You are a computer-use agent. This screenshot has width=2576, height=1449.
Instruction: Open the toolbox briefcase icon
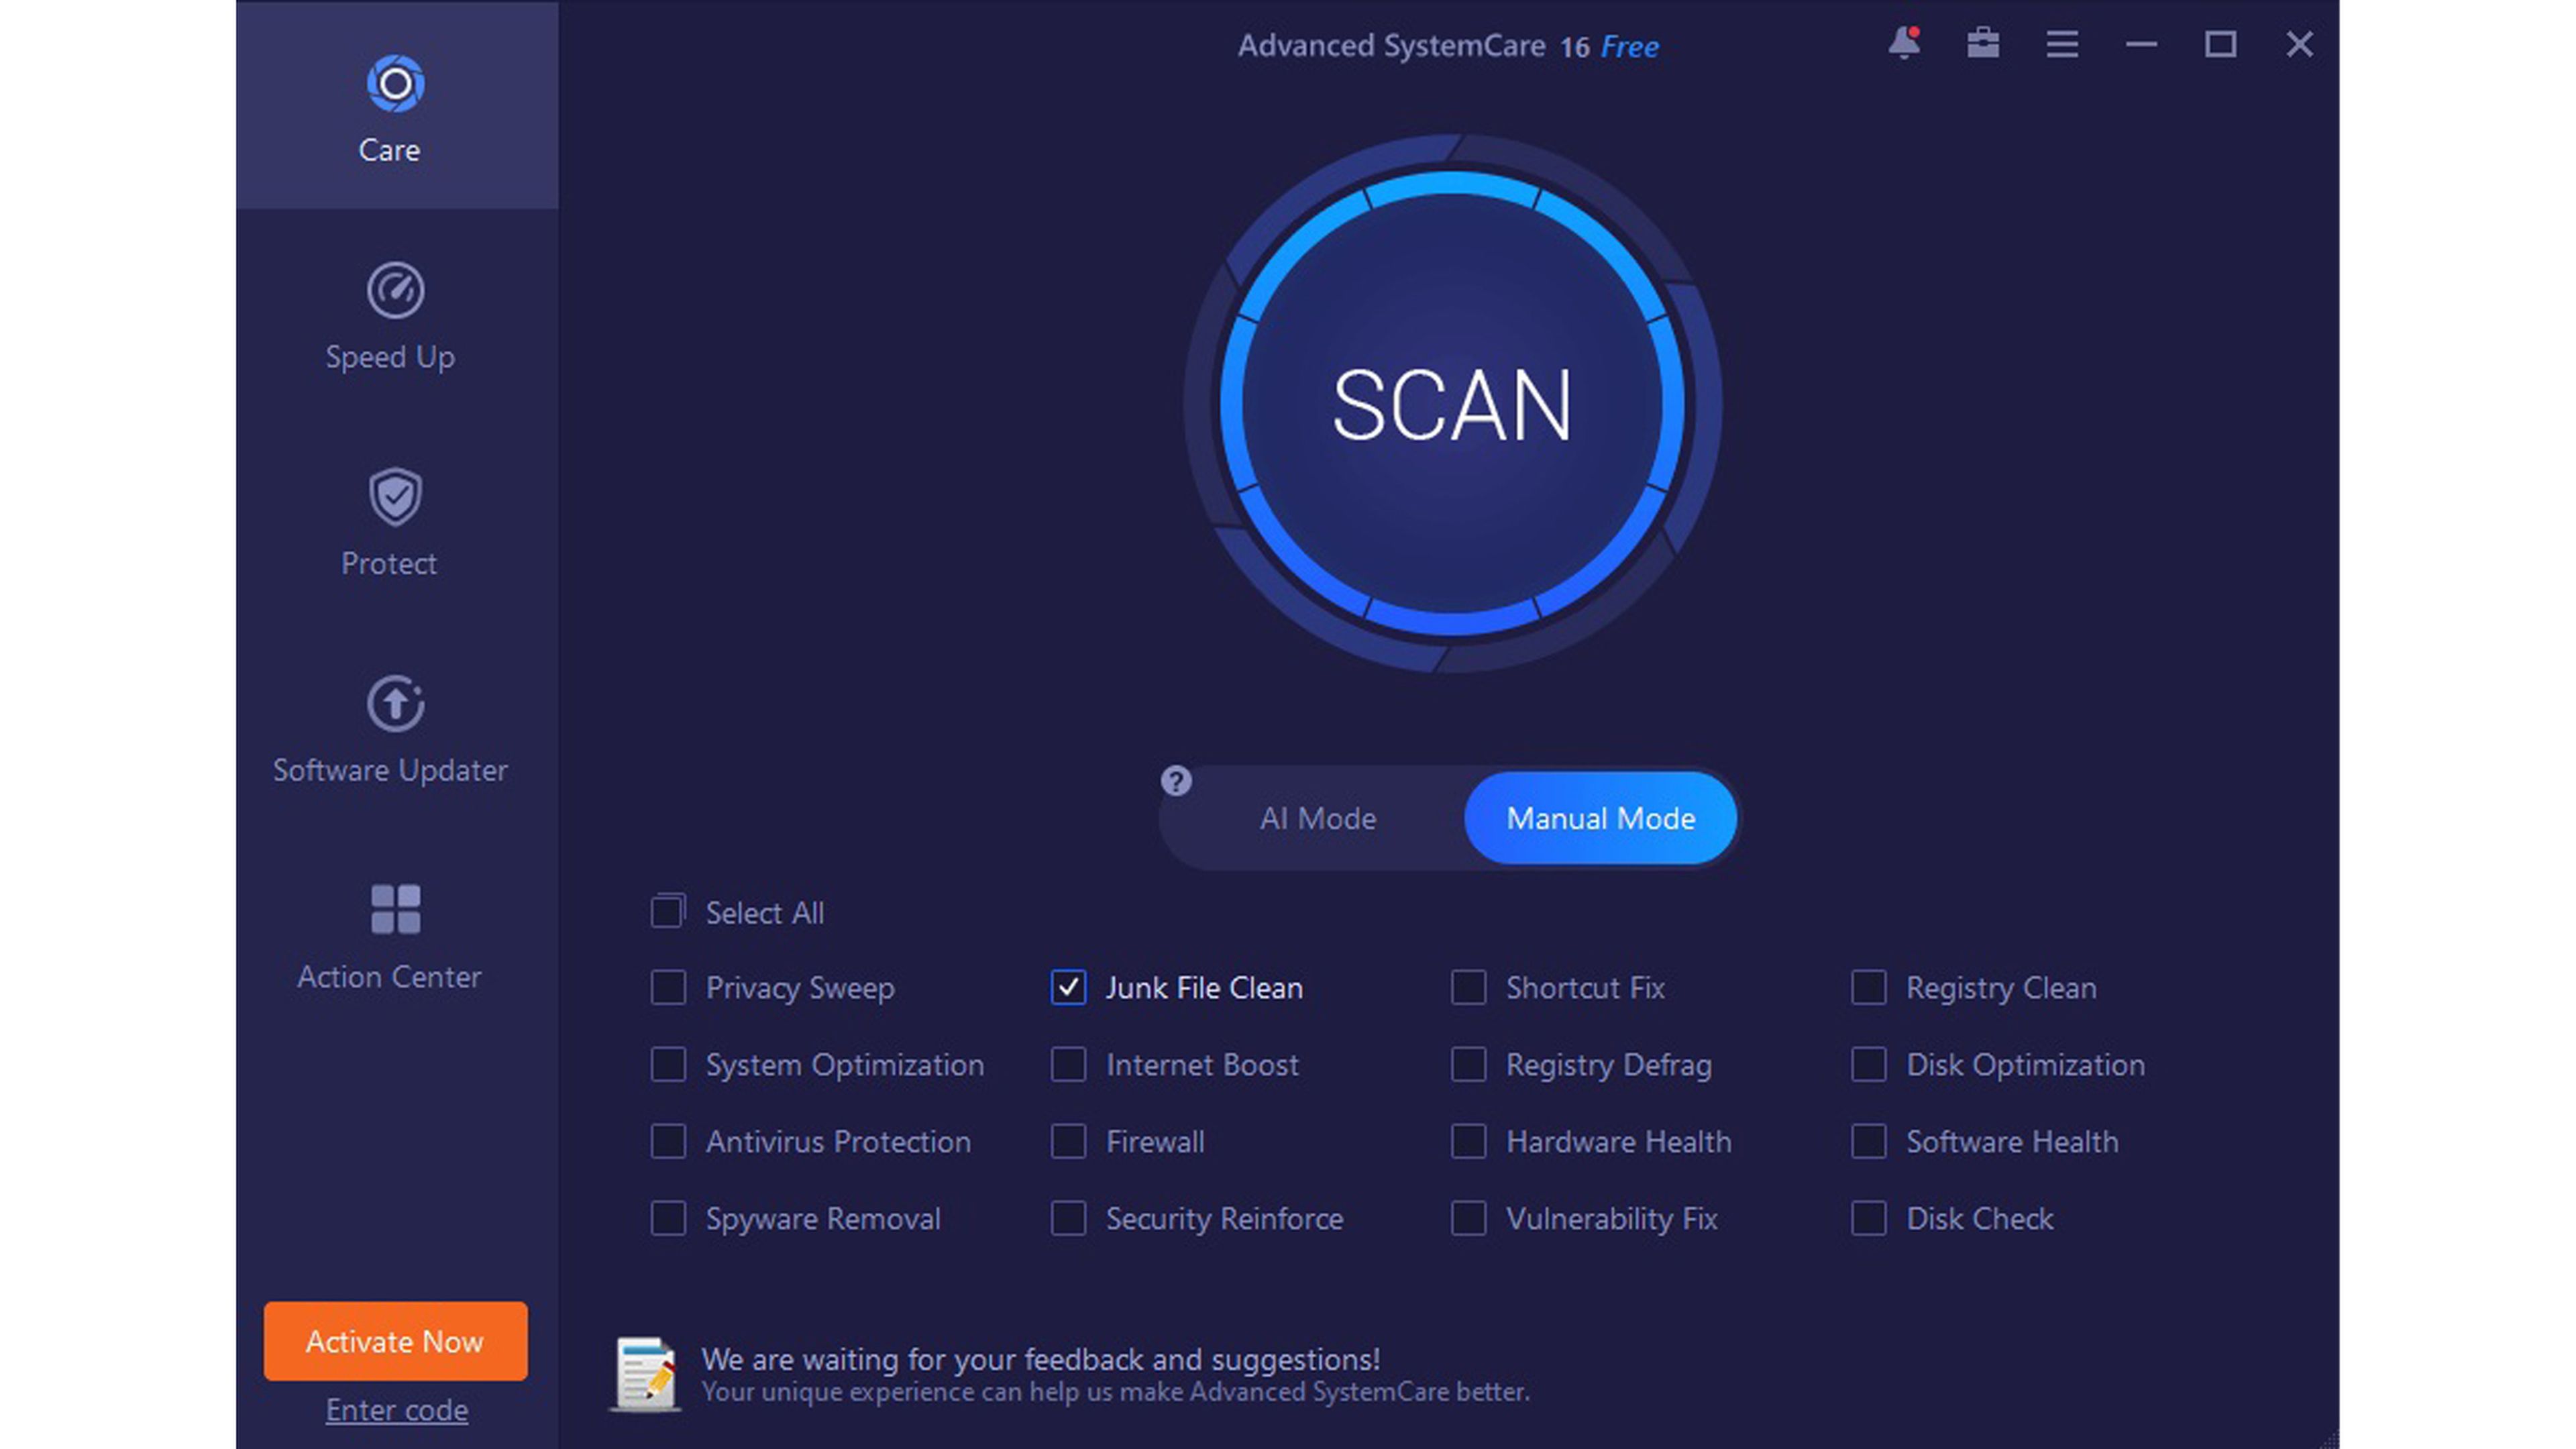point(1983,44)
